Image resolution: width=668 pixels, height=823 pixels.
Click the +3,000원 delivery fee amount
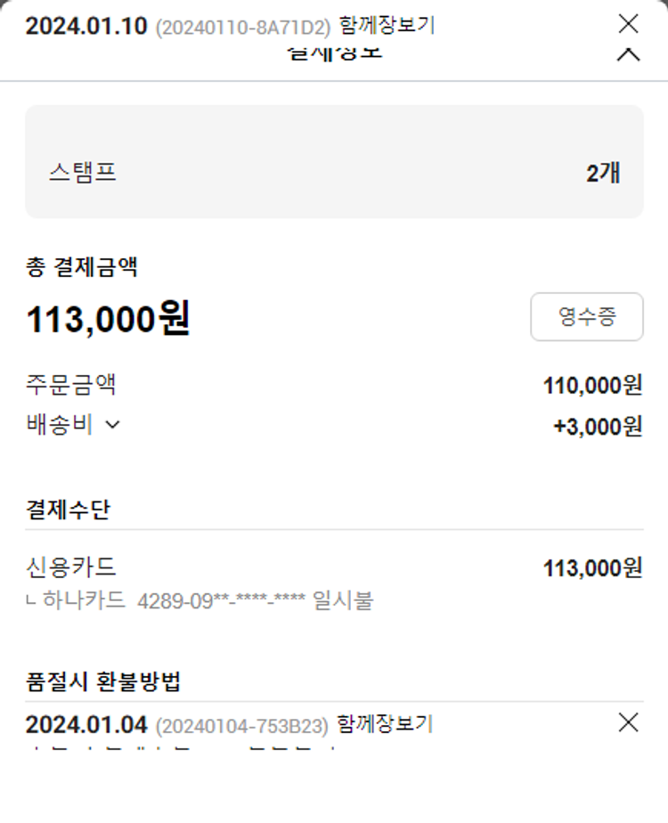(x=598, y=427)
